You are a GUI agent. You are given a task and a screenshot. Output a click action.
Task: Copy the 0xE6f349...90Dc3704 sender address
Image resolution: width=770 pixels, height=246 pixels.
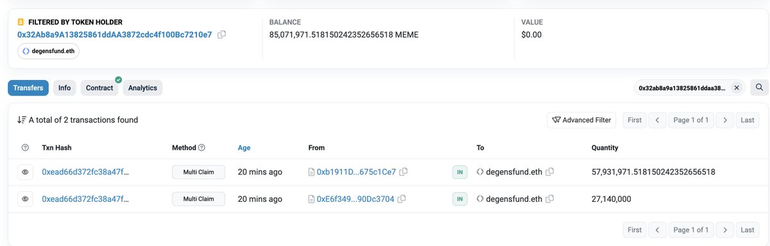click(402, 199)
